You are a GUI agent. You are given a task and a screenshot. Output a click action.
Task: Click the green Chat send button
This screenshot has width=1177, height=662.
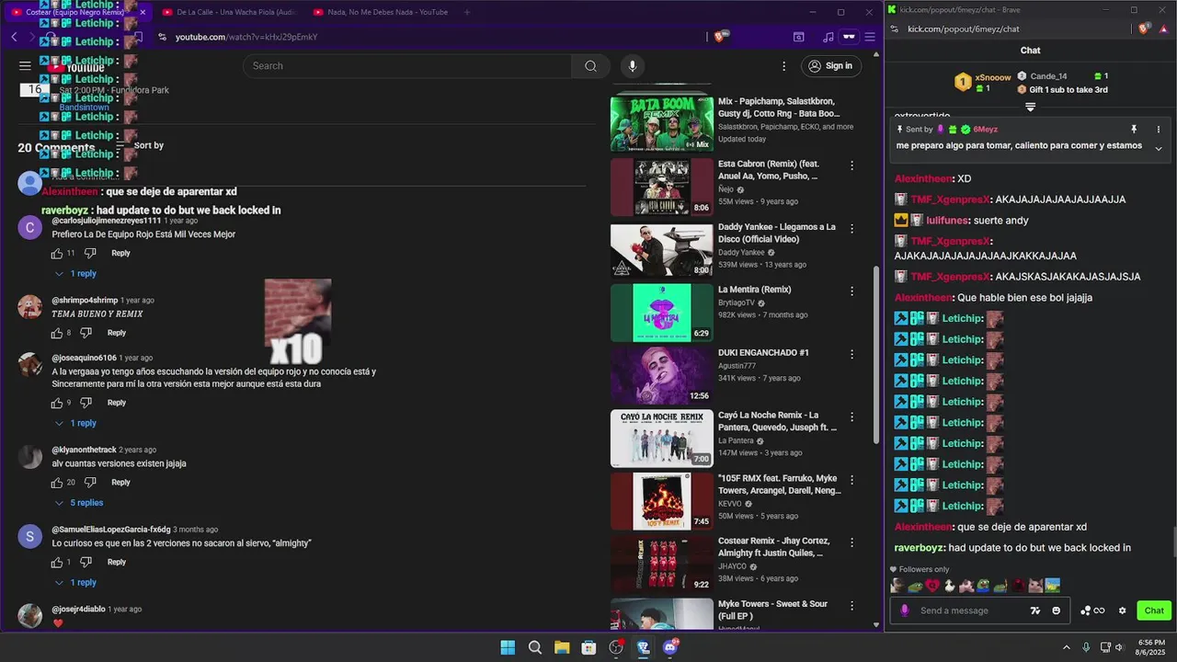[x=1154, y=611]
